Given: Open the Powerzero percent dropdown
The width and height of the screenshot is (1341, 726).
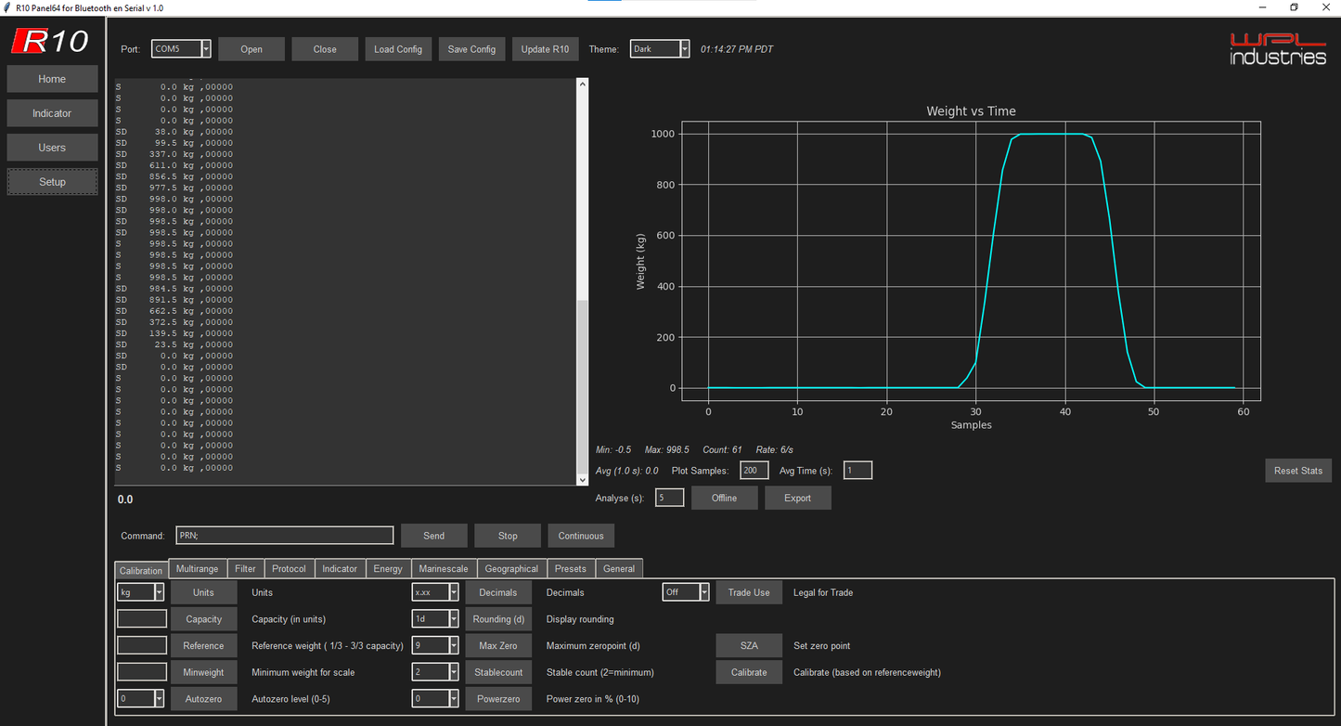Looking at the screenshot, I should [x=453, y=698].
